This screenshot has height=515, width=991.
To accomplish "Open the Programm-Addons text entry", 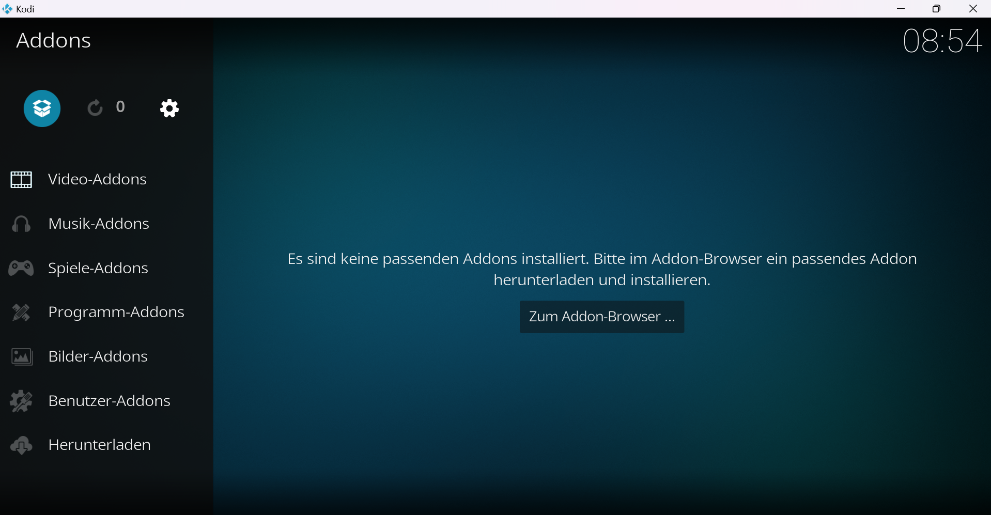I will click(116, 312).
